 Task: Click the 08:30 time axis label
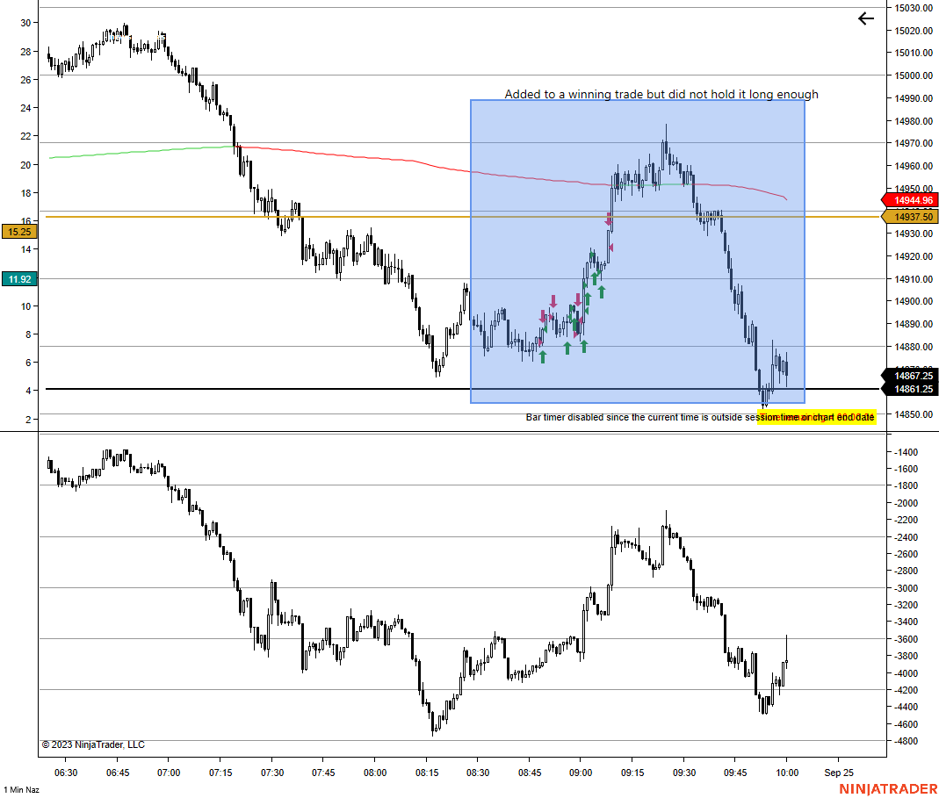(478, 773)
